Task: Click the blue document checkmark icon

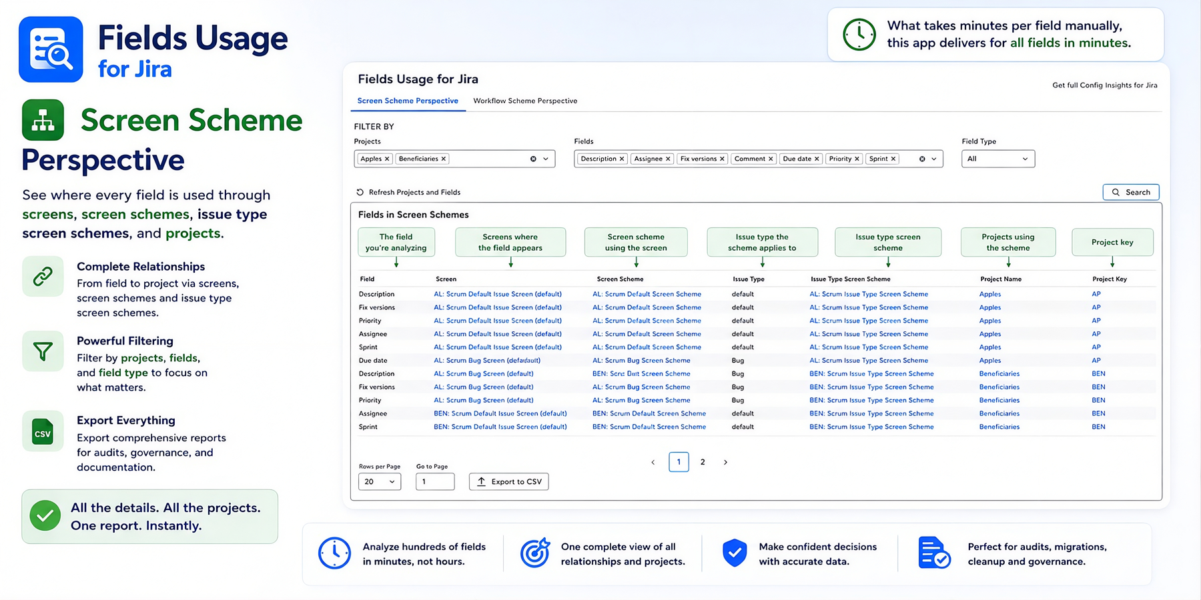Action: pos(934,553)
